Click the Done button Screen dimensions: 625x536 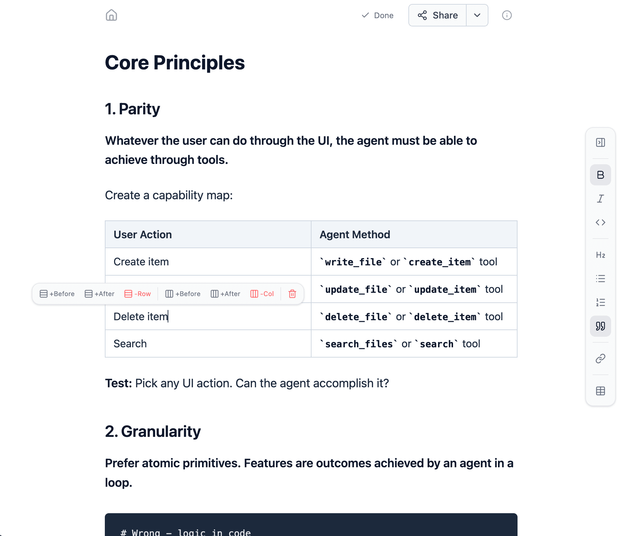tap(378, 15)
